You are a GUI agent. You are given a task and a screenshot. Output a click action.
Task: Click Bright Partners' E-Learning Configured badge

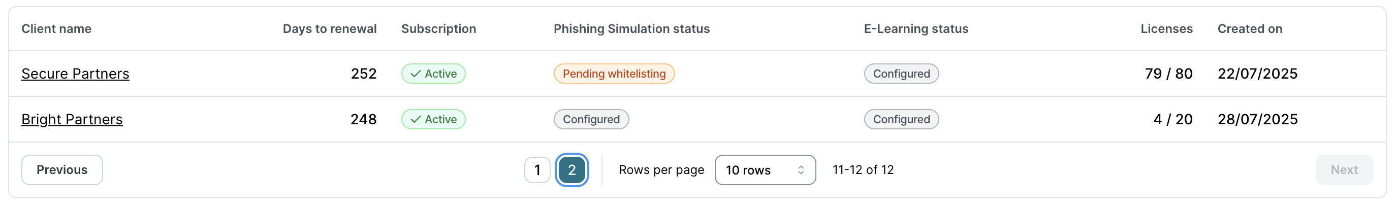click(x=901, y=119)
